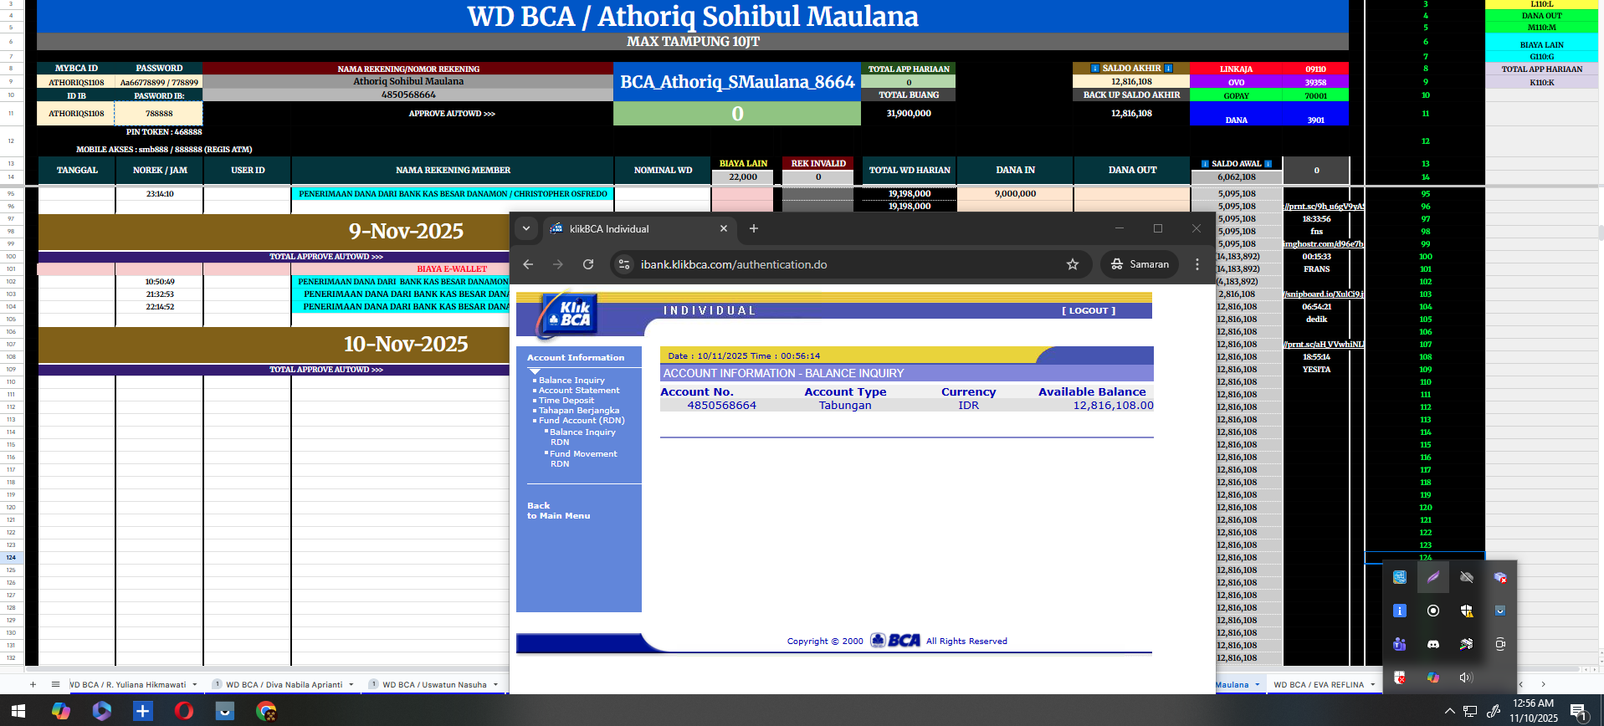This screenshot has width=1604, height=726.
Task: Open the Chrome three-dot menu
Action: point(1197,264)
